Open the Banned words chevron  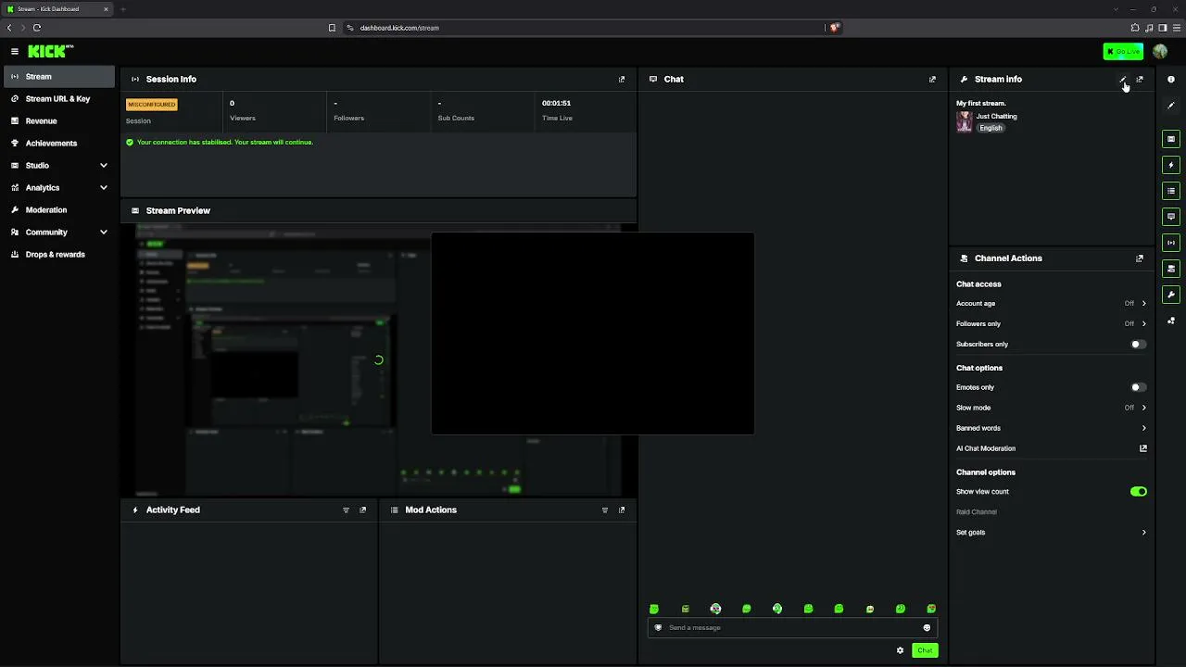[1143, 428]
